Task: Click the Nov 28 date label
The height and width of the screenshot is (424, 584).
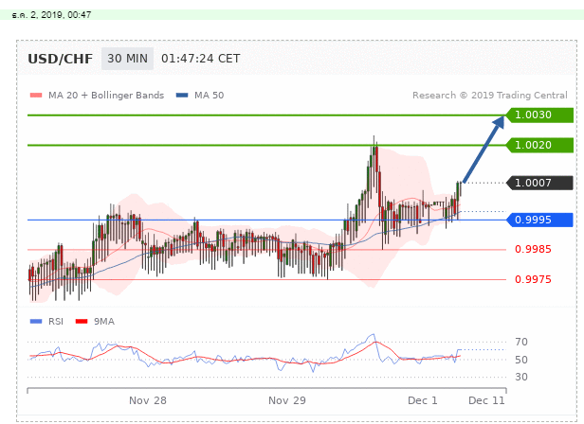Action: point(148,400)
